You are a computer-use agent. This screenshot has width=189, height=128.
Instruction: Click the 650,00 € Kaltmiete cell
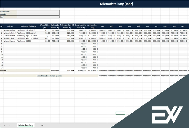[x=55, y=30]
